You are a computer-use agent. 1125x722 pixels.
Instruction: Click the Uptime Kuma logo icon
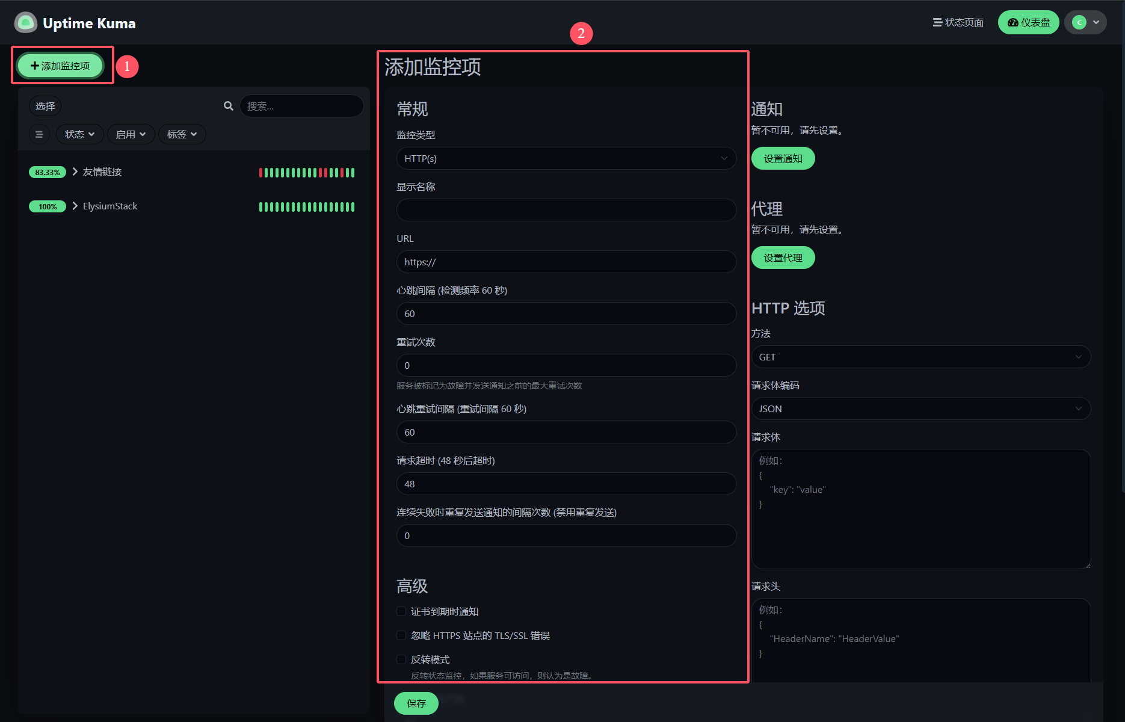[x=25, y=23]
